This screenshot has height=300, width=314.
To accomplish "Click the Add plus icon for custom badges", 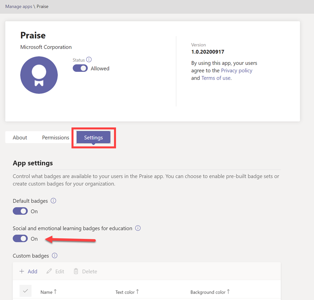I will click(22, 271).
